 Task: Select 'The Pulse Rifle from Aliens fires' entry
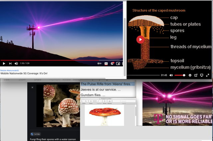click(x=107, y=84)
